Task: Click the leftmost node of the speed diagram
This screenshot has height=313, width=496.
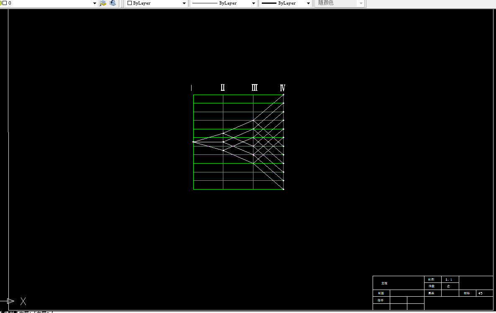Action: click(193, 142)
